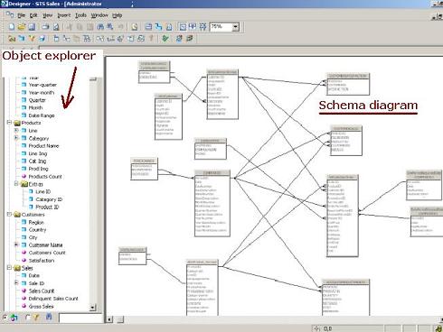Open the Window menu
The width and height of the screenshot is (443, 332).
pos(99,15)
